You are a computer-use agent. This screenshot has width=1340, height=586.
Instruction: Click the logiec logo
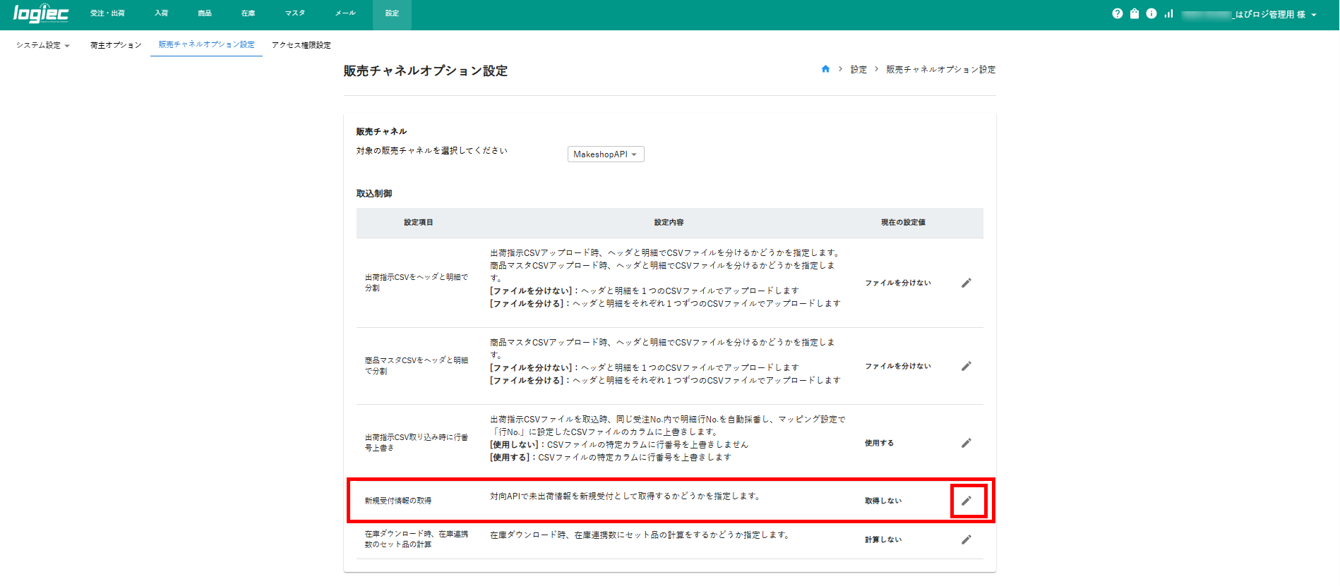point(41,14)
